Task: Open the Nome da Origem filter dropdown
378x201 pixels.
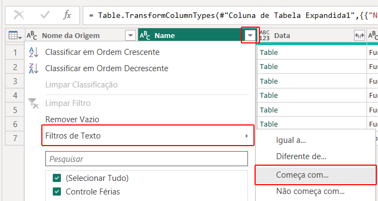Action: [x=131, y=36]
